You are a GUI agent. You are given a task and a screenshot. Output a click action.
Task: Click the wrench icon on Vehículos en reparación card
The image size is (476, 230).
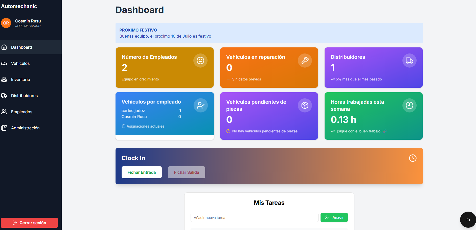tap(305, 61)
